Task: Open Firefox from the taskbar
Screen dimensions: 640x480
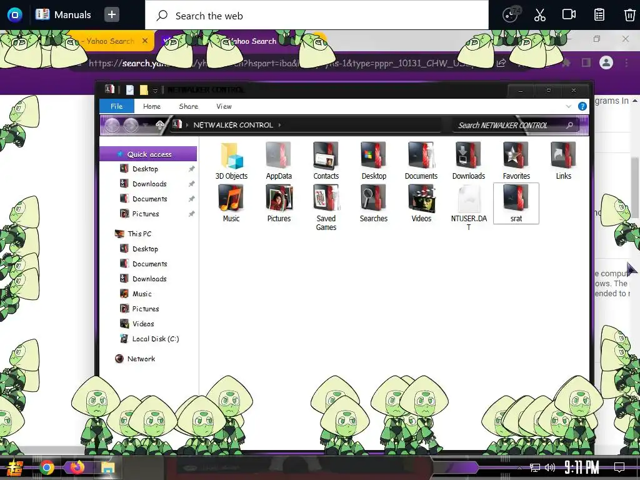Action: coord(77,467)
